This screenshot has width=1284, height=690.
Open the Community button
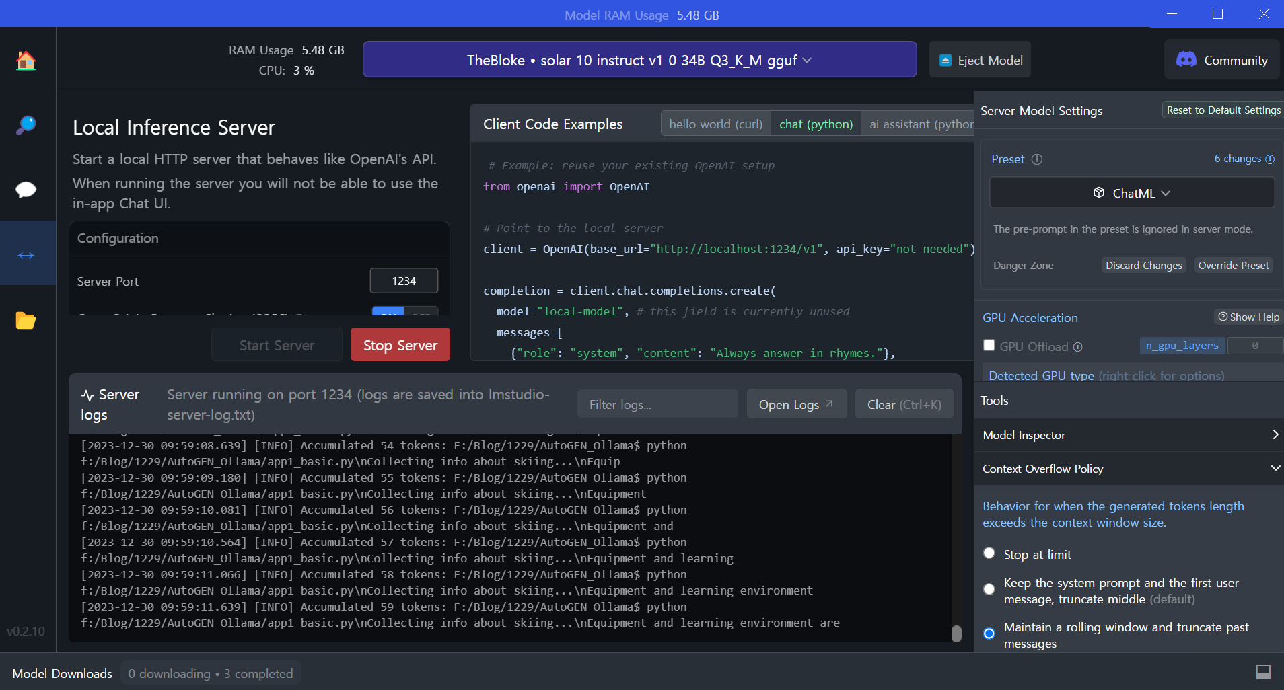tap(1221, 60)
